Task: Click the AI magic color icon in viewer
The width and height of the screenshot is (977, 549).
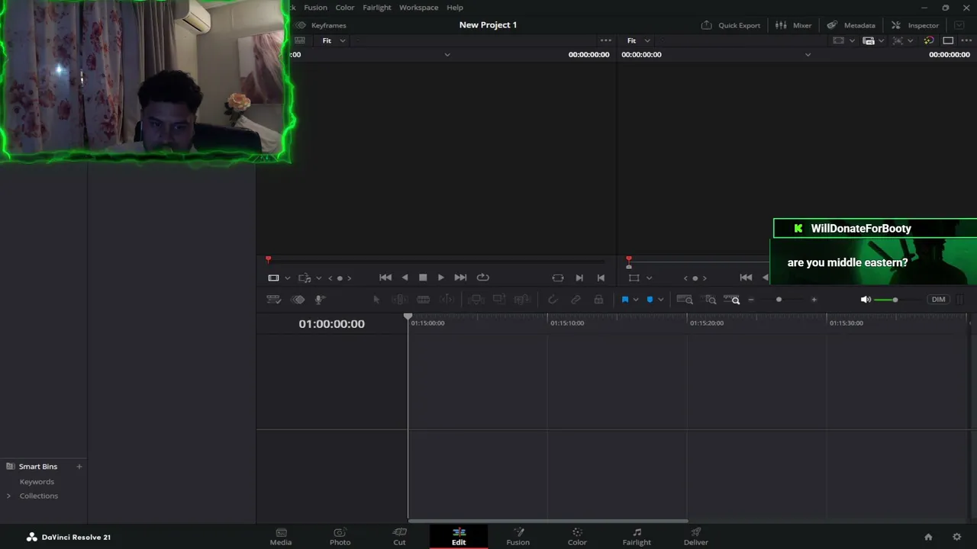Action: 929,40
